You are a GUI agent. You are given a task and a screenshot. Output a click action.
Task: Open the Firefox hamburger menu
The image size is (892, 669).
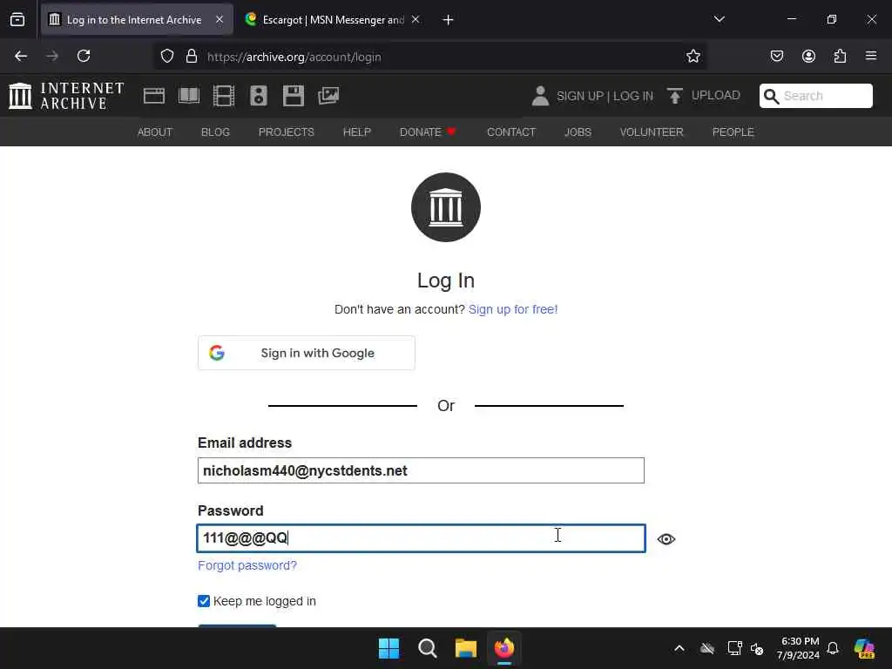pos(871,56)
